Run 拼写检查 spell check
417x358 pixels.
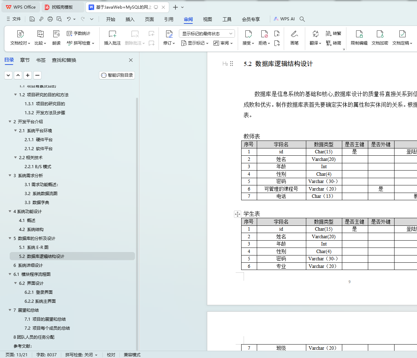pyautogui.click(x=80, y=43)
